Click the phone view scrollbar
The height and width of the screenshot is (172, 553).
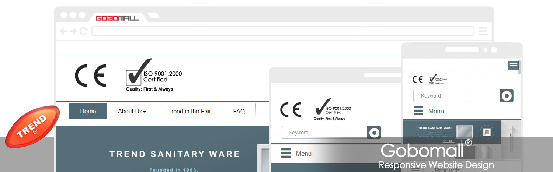pos(520,67)
